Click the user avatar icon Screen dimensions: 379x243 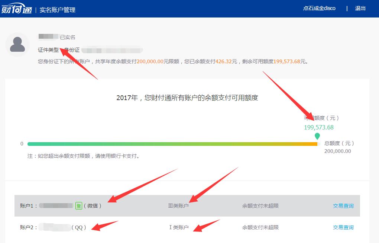coord(17,44)
